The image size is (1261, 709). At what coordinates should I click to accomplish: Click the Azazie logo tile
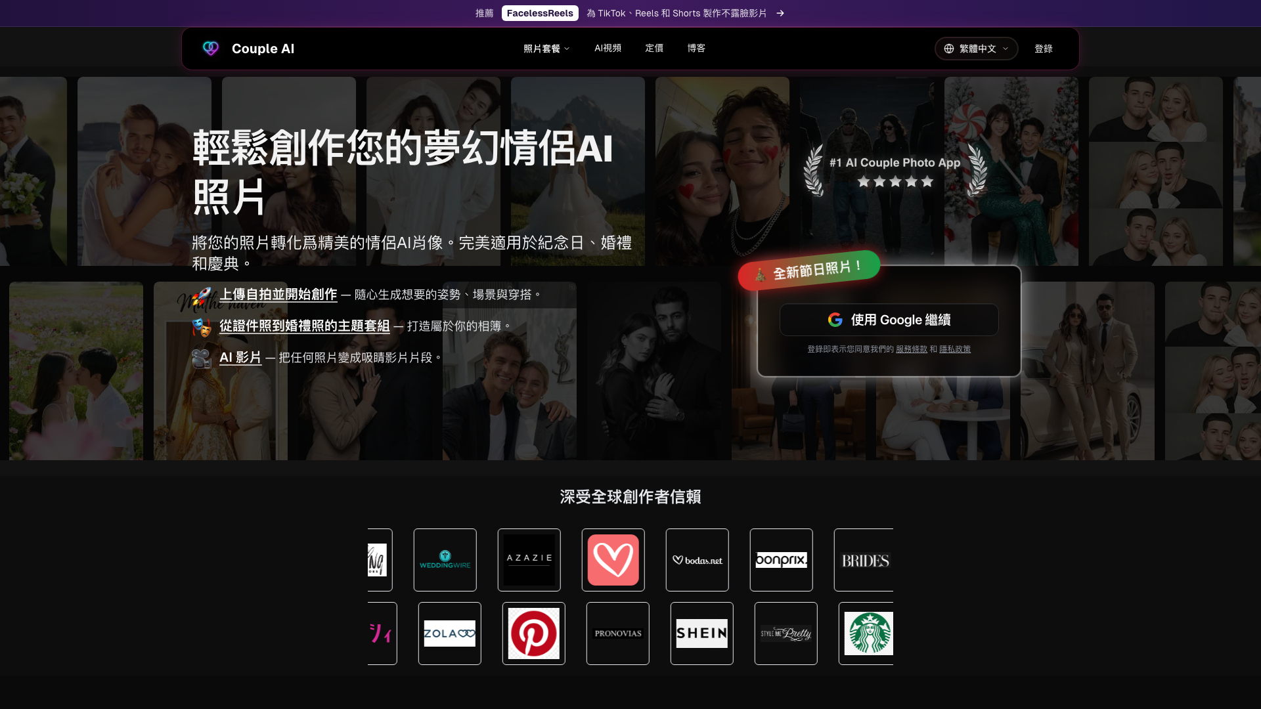pos(529,560)
